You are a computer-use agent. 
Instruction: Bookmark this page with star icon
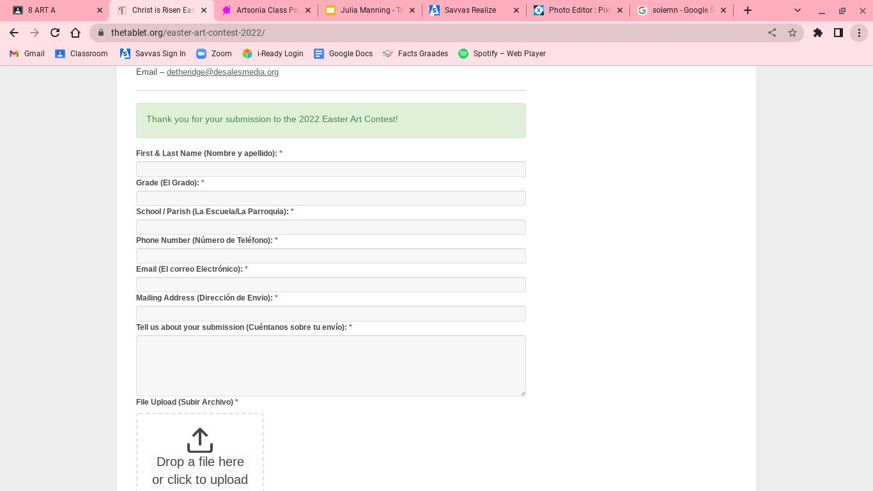point(792,33)
